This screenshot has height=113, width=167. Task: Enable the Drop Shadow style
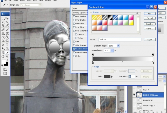pyautogui.click(x=74, y=16)
